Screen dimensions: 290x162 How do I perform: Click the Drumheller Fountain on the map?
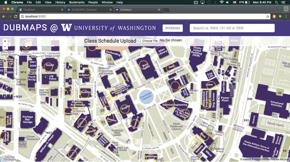pos(146,96)
